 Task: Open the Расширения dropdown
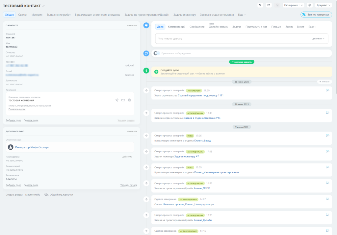pos(293,5)
